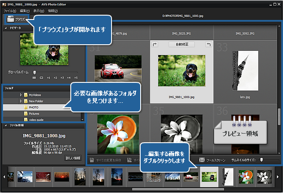Viewport: 283px width, 193px height.
Task: Click the save all changes floppy icon
Action: point(92,160)
